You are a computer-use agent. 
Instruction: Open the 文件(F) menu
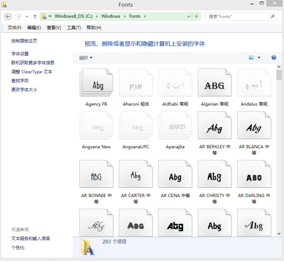14,28
